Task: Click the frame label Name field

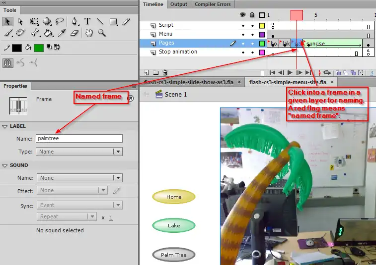Action: click(79, 139)
